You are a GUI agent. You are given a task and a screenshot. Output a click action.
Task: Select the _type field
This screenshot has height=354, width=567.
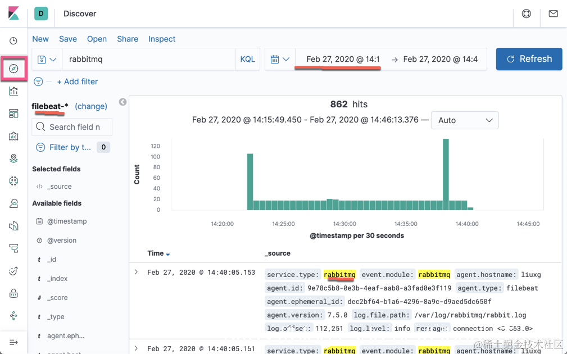coord(56,317)
